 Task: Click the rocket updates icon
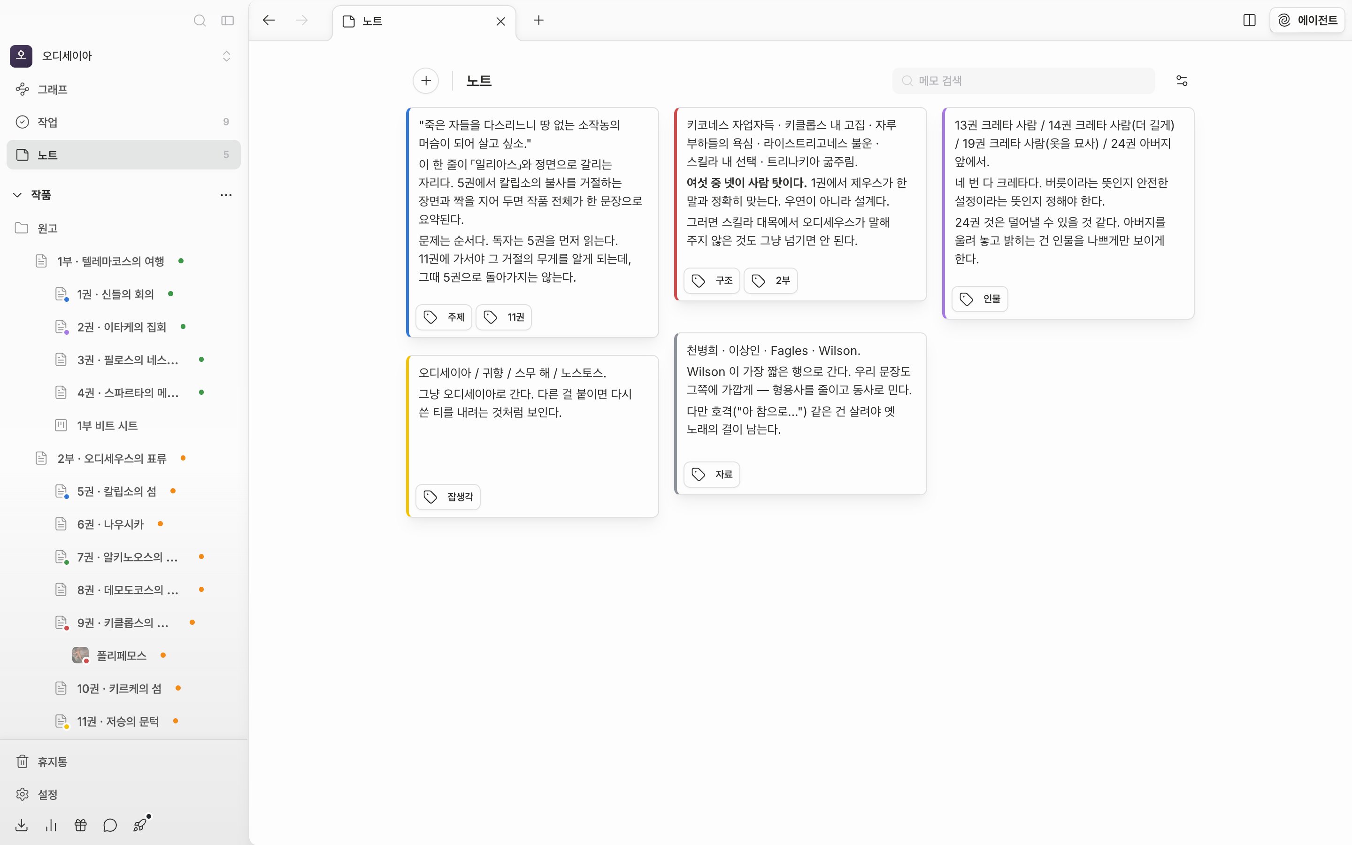tap(140, 825)
